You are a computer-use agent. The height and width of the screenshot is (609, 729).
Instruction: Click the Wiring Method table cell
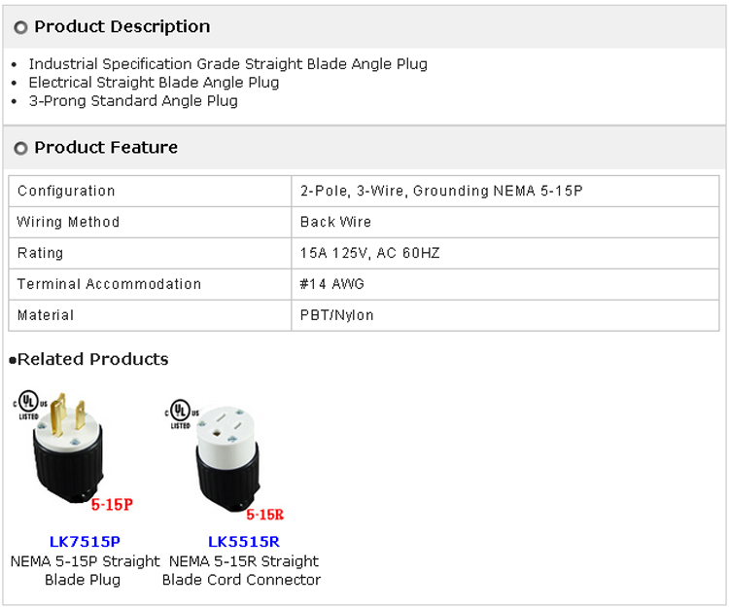[68, 223]
